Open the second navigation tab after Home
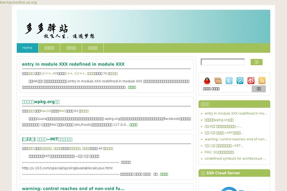 click(x=49, y=48)
